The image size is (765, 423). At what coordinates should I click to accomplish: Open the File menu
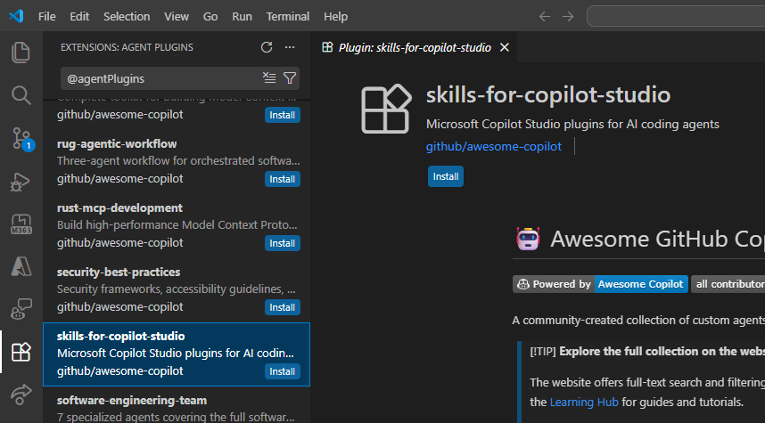click(47, 17)
